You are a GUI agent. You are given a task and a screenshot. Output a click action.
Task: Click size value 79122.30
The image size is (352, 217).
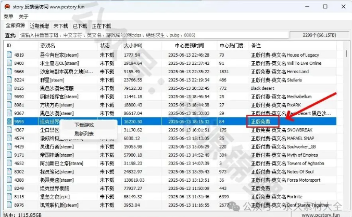pyautogui.click(x=133, y=88)
